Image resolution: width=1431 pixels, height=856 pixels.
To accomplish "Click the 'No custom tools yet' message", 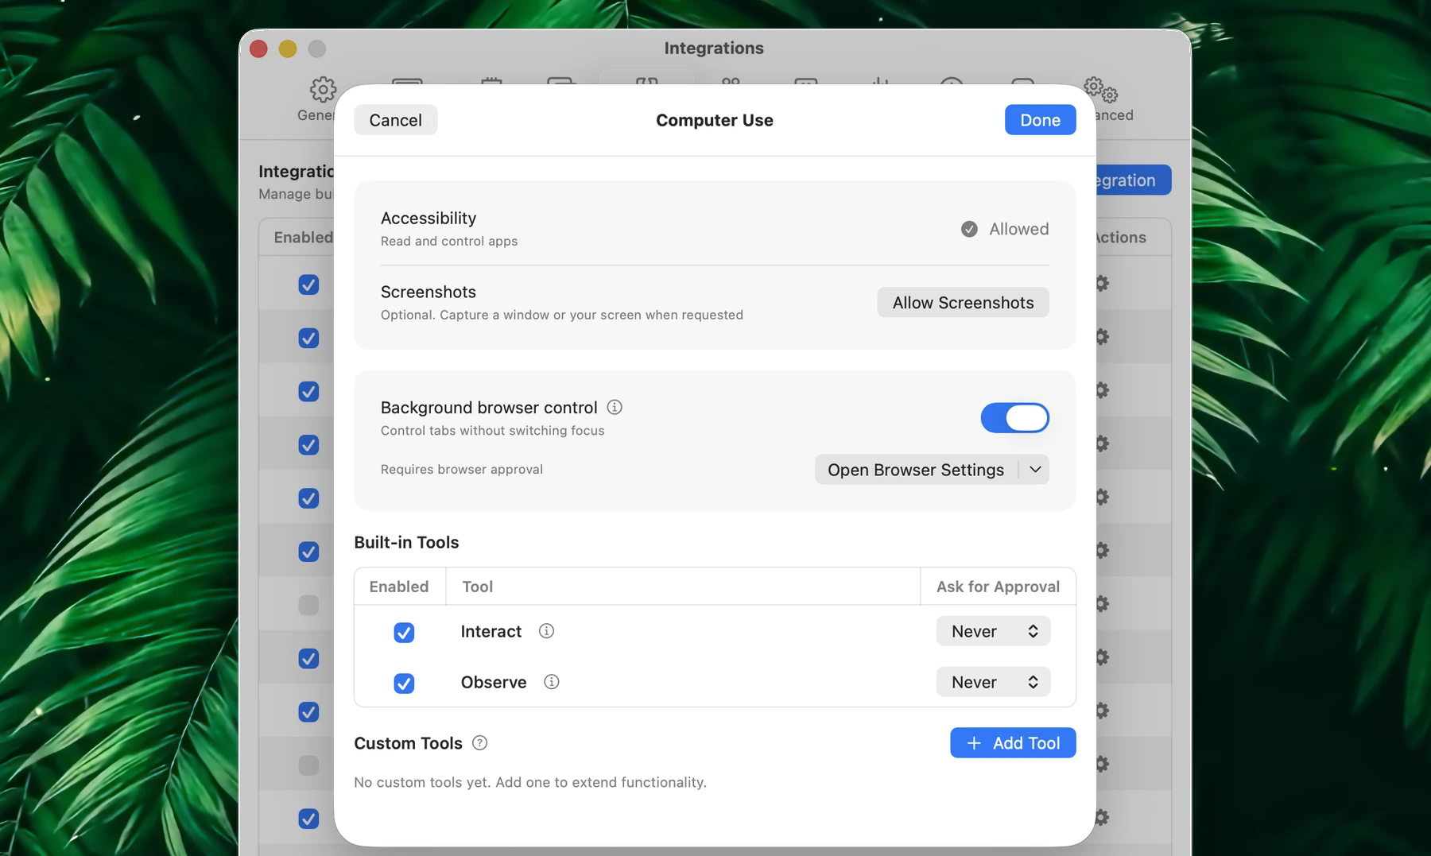I will click(x=530, y=782).
